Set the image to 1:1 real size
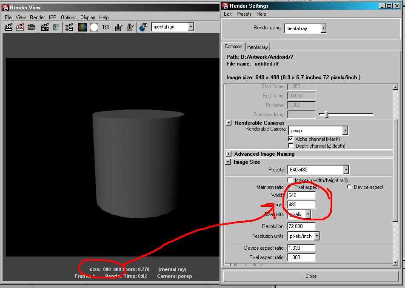This screenshot has width=405, height=288. pos(106,27)
